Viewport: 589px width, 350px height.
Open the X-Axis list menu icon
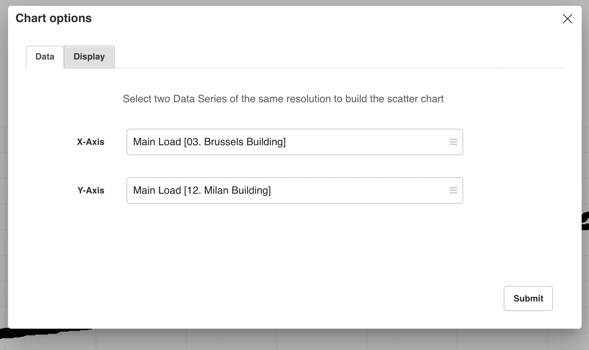[x=453, y=142]
